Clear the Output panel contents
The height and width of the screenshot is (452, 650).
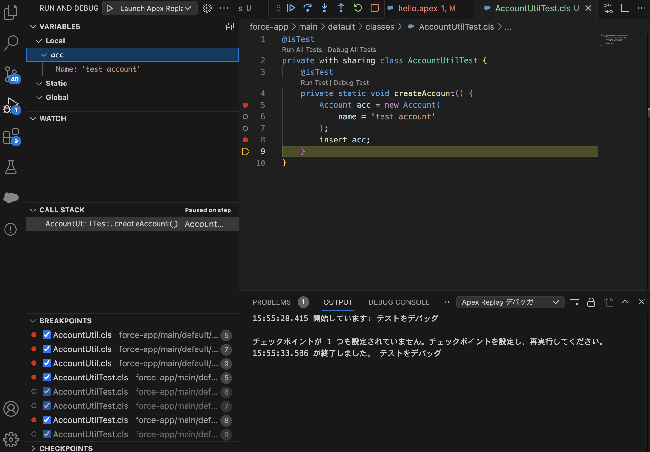click(574, 302)
